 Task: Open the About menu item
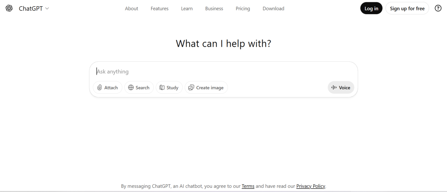tap(131, 9)
